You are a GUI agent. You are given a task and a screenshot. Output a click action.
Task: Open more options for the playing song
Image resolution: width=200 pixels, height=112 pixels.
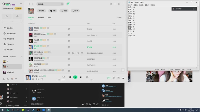[x=42, y=79]
